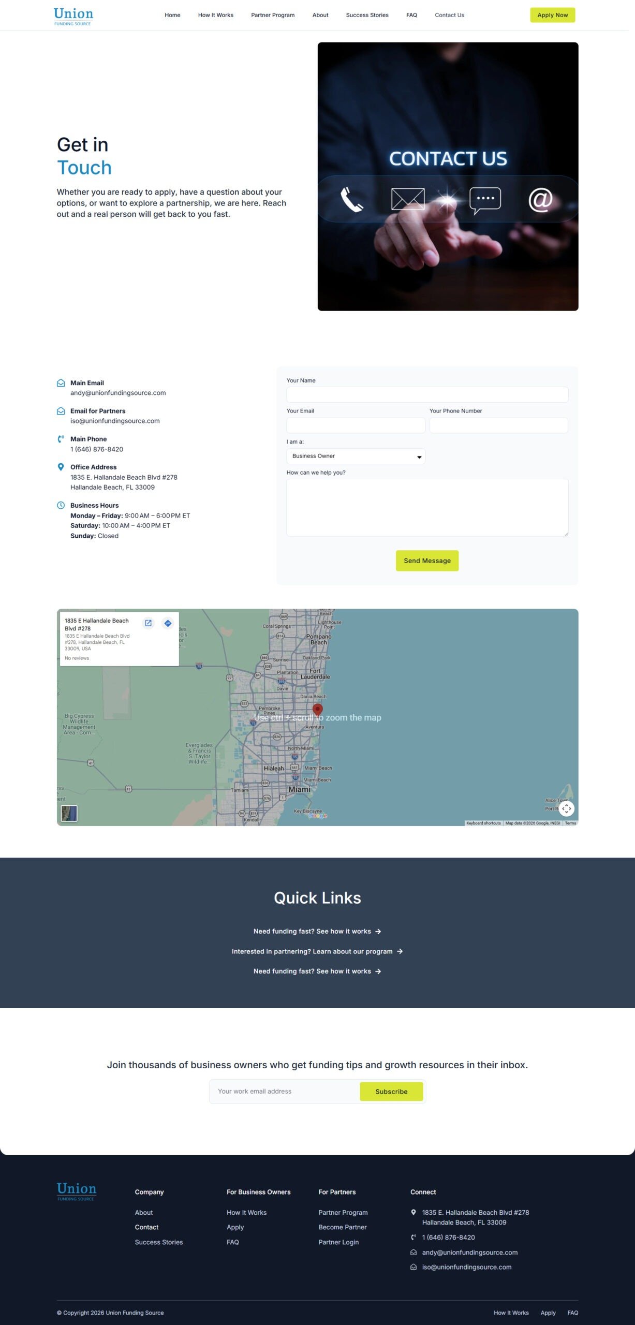
Task: Open the Partner Program menu item
Action: [x=273, y=15]
